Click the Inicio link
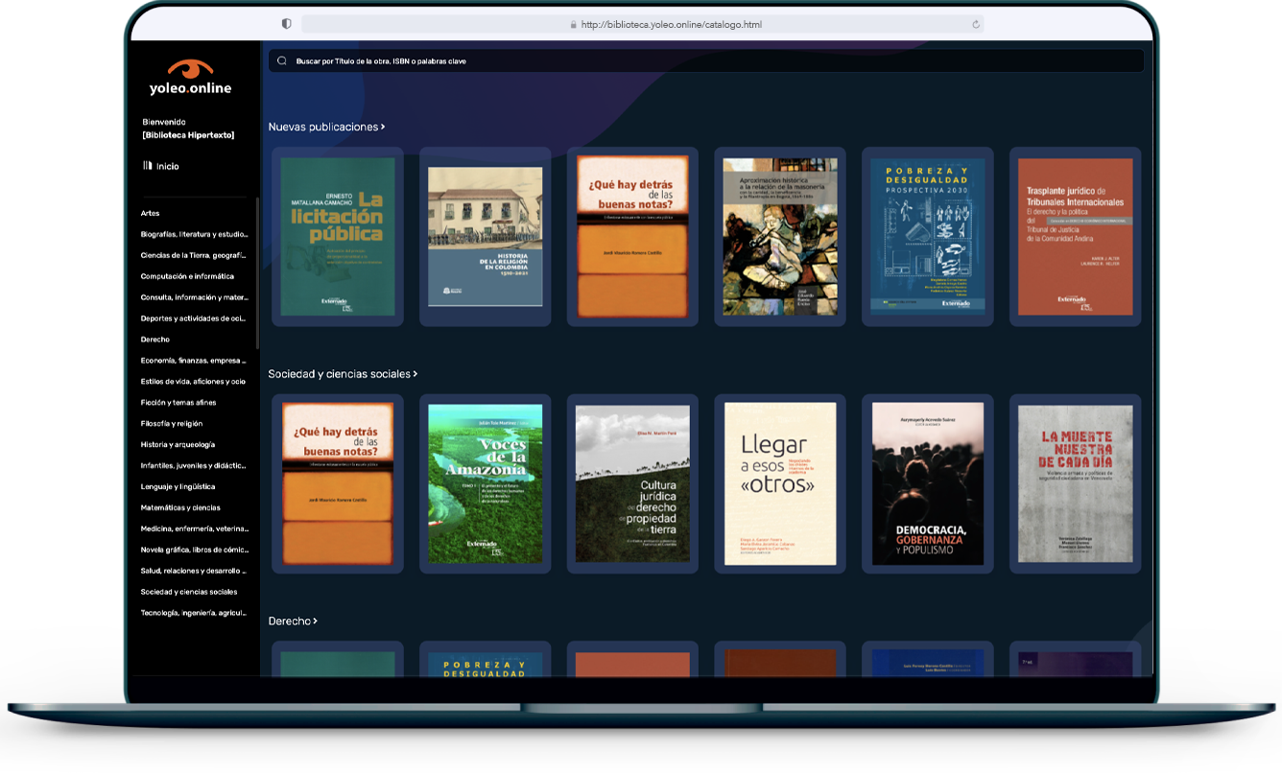This screenshot has height=775, width=1282. point(168,166)
